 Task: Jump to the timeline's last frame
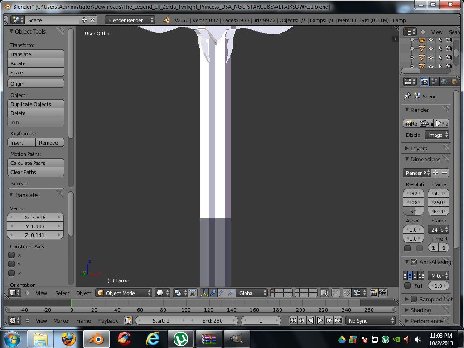(338, 320)
